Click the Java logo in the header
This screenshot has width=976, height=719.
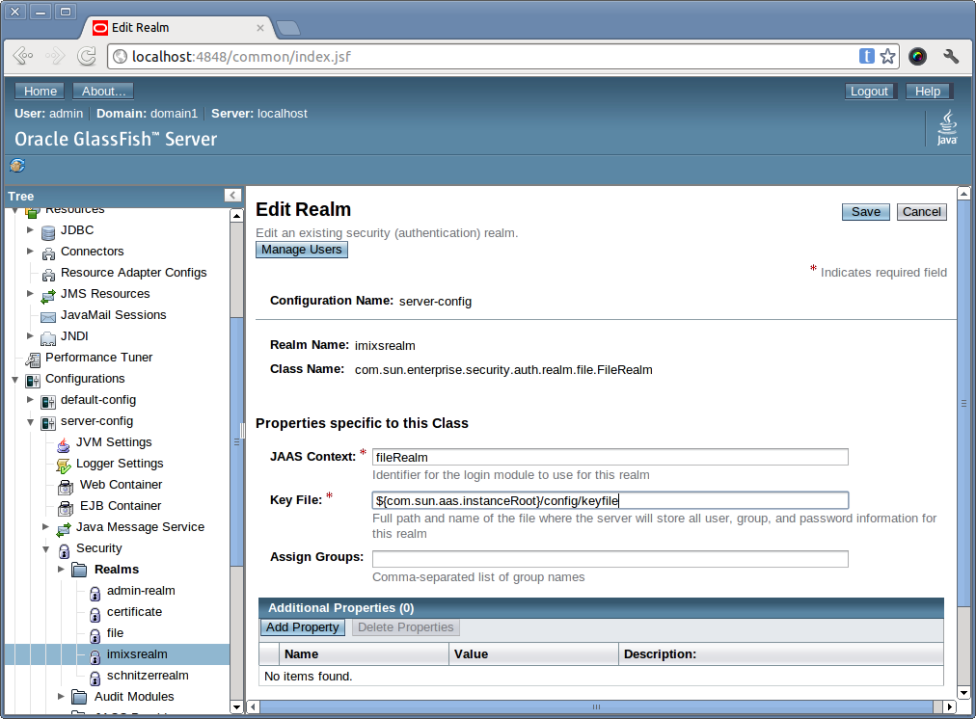click(947, 127)
